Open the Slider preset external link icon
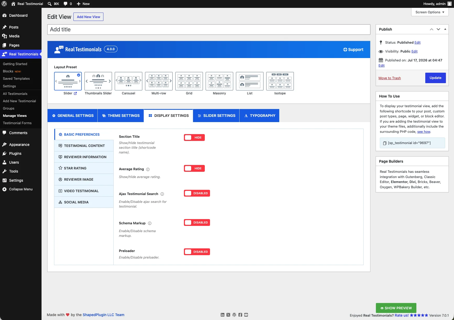 point(75,93)
